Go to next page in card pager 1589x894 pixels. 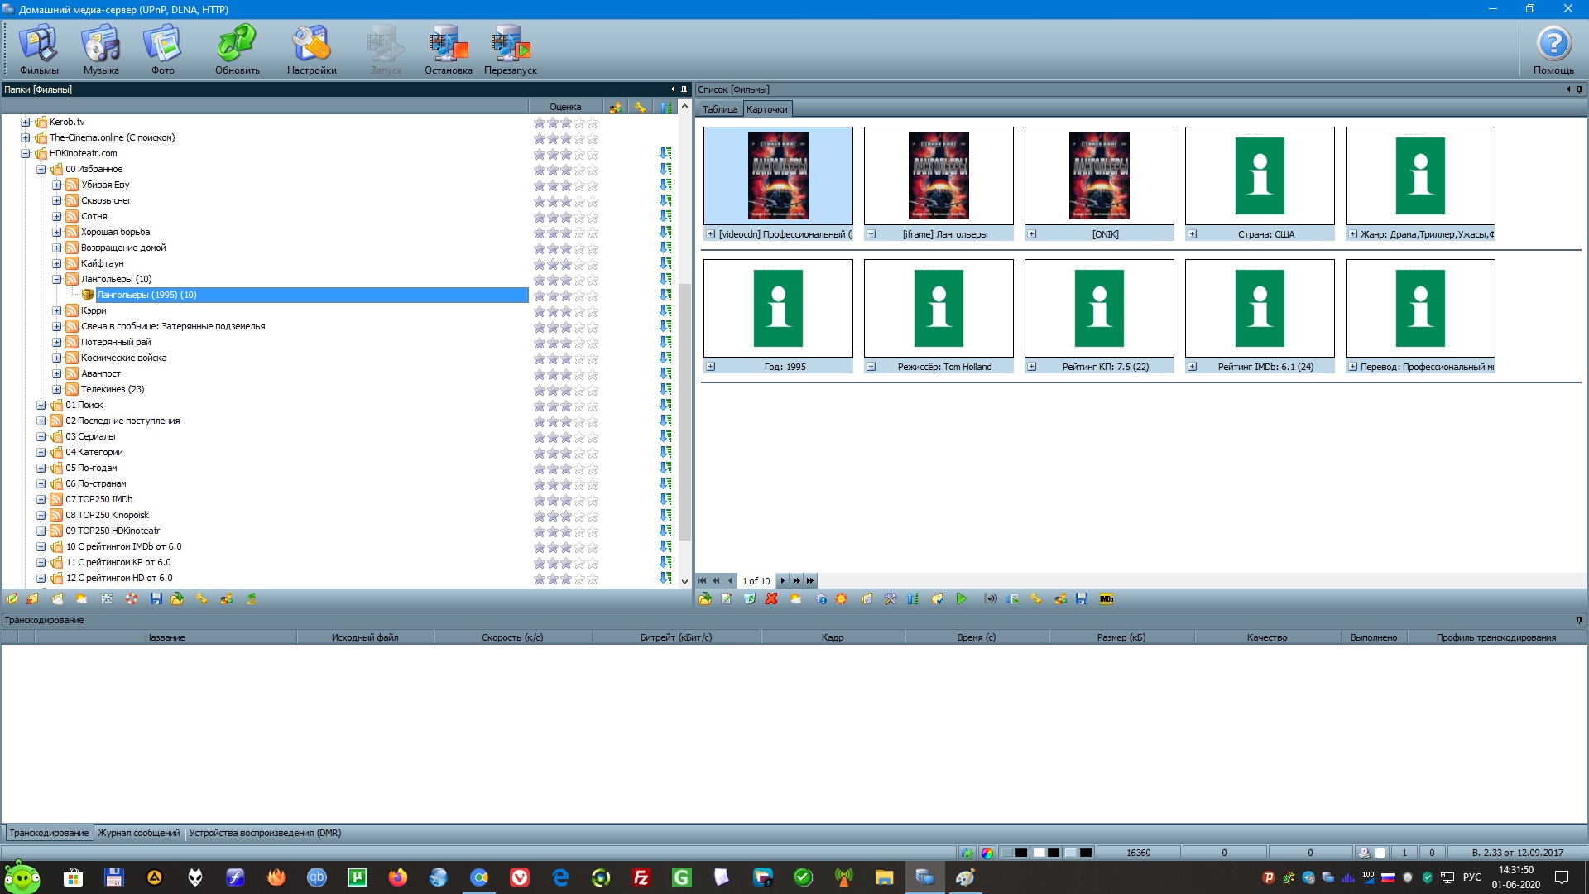[782, 581]
